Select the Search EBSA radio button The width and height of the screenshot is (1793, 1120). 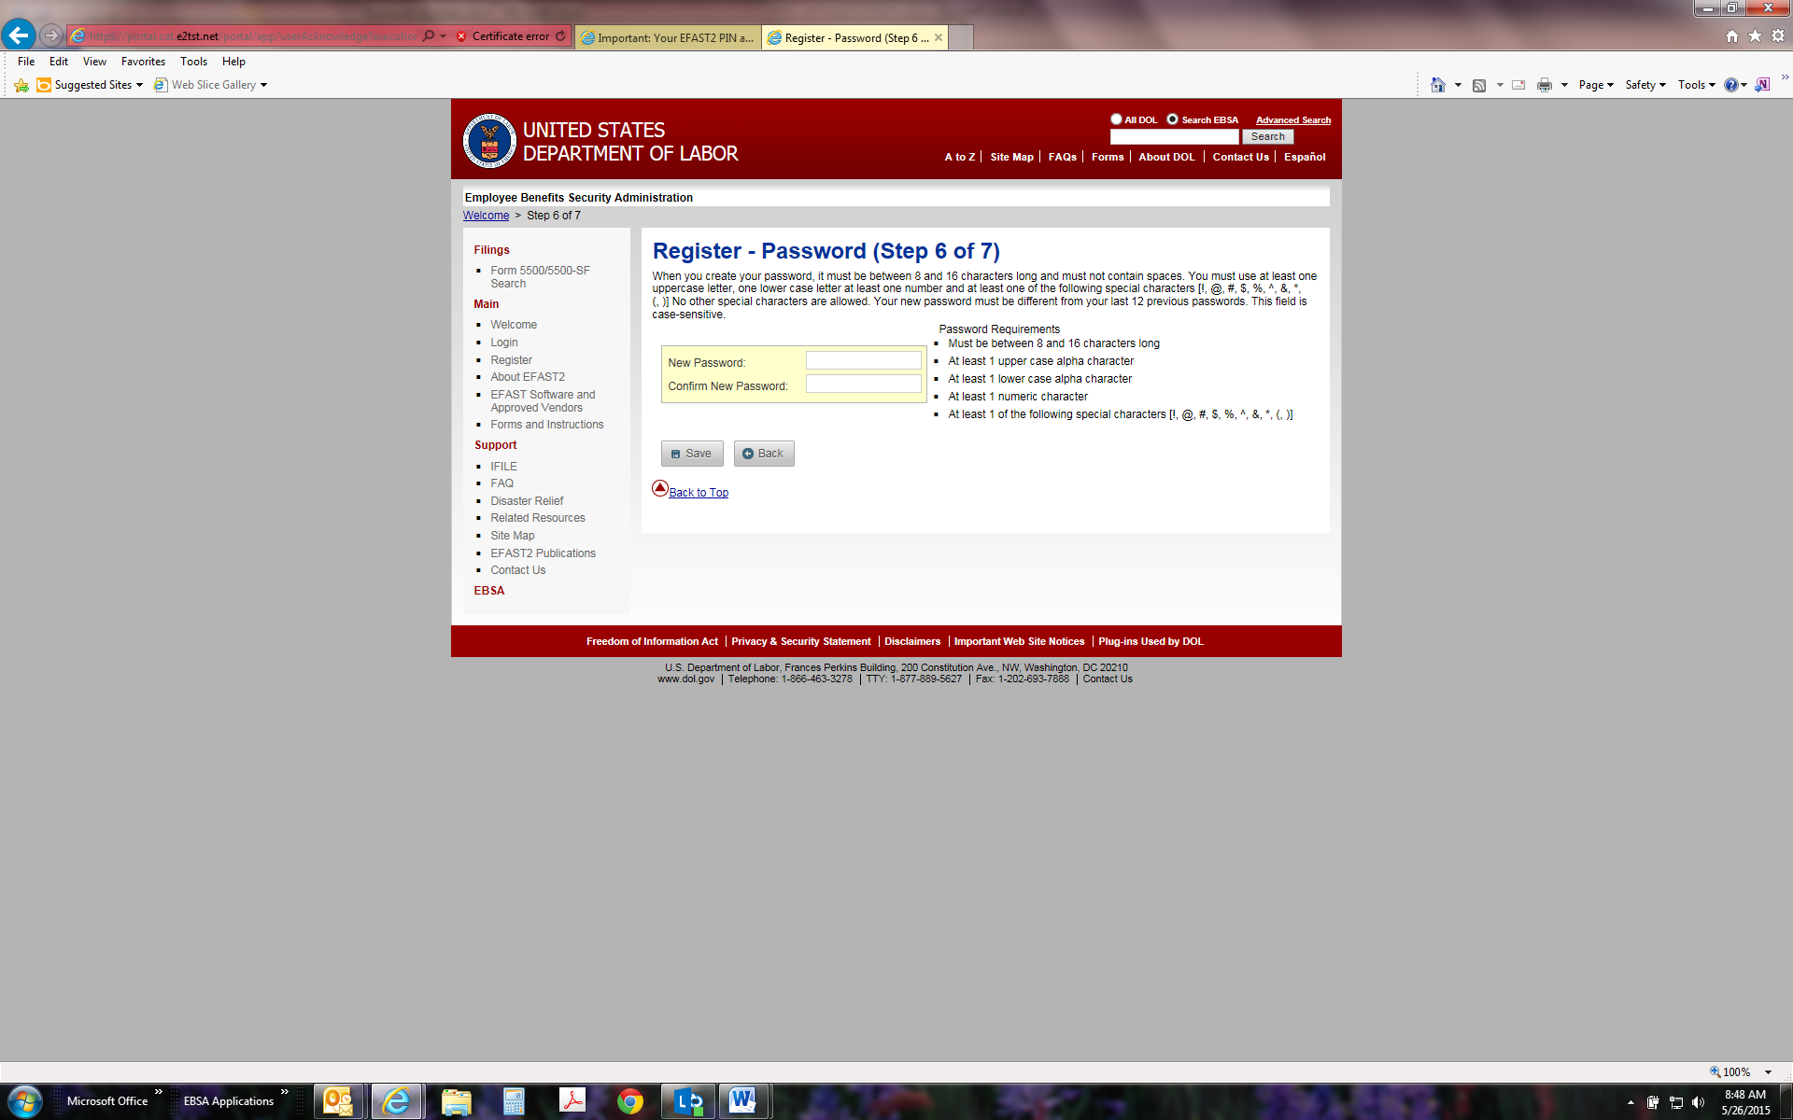pyautogui.click(x=1172, y=119)
